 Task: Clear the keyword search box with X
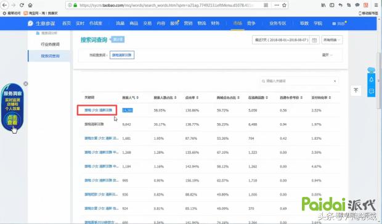[x=335, y=81]
